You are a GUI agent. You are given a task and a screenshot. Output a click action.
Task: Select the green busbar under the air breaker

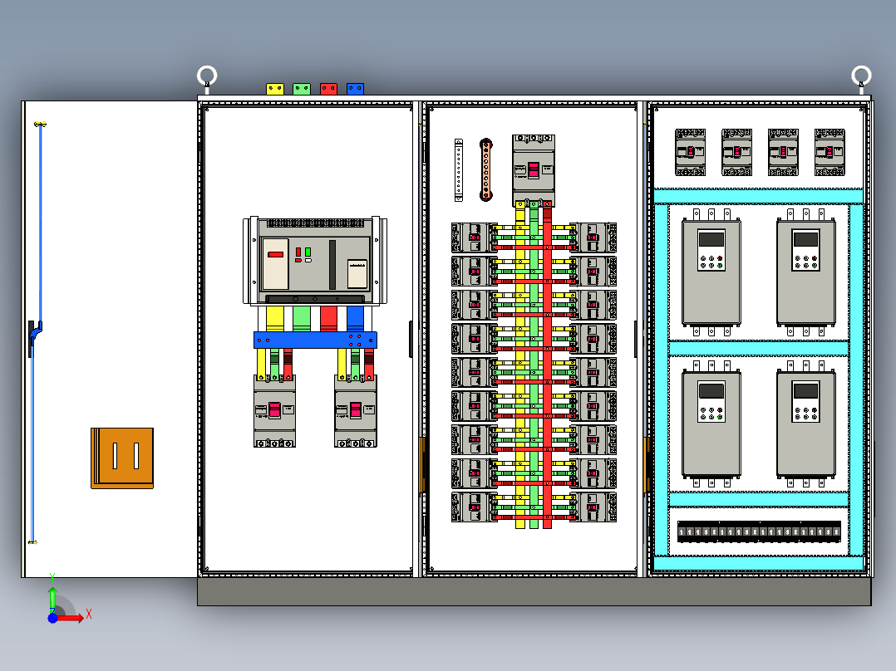coord(302,319)
